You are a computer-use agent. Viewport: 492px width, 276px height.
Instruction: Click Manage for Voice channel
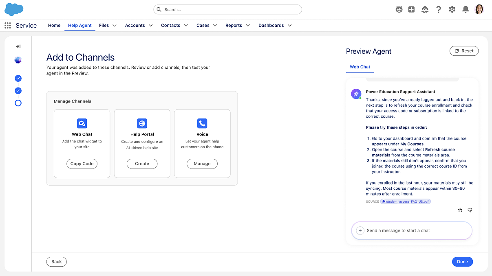pyautogui.click(x=202, y=164)
